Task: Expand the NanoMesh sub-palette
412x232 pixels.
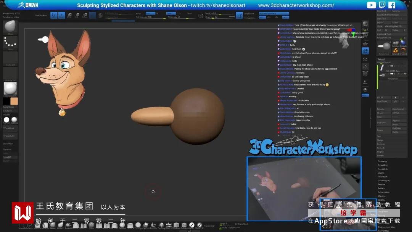Action: coord(383,169)
